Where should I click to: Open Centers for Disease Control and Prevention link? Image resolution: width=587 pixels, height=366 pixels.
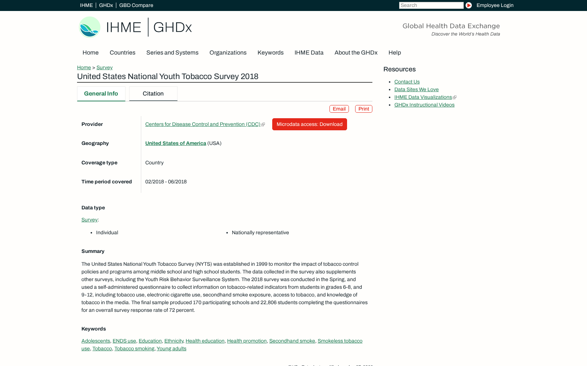[203, 124]
